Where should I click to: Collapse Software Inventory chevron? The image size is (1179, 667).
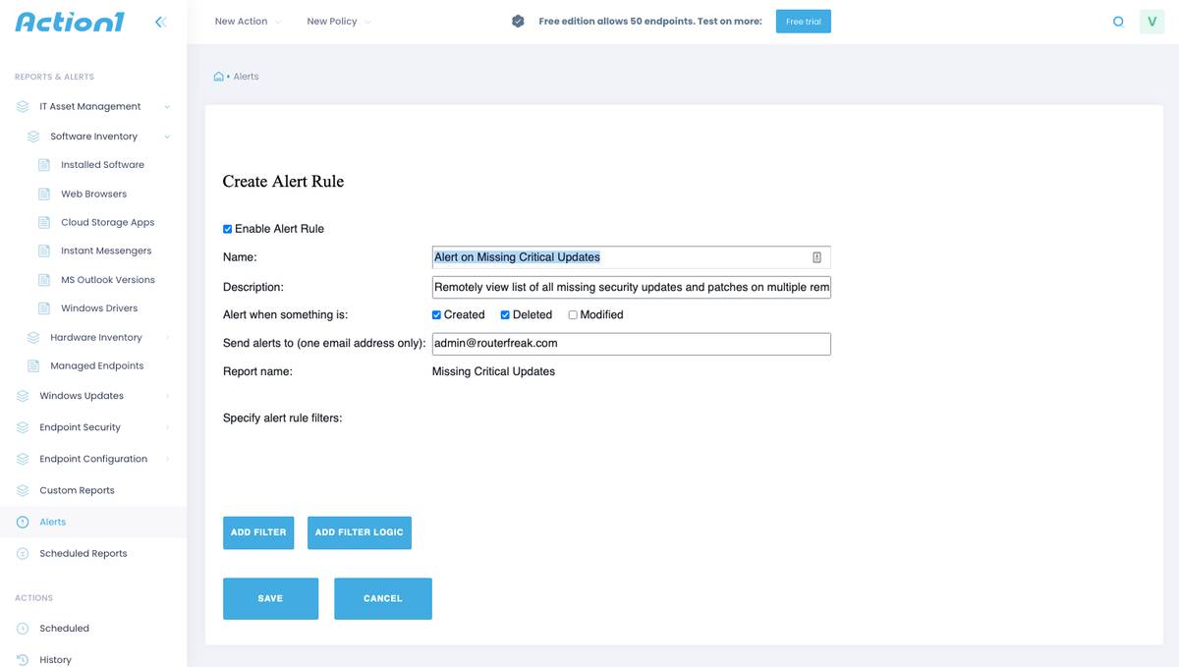pyautogui.click(x=167, y=137)
